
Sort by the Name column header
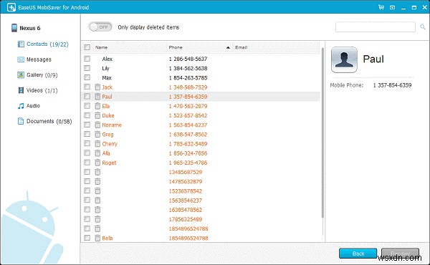click(101, 47)
